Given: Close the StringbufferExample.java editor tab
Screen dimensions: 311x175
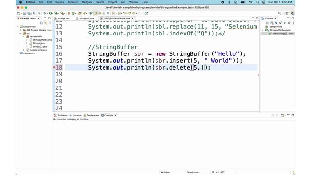Looking at the screenshot, I should [x=133, y=18].
